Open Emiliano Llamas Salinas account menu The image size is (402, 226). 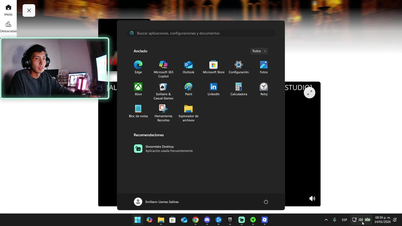156,202
